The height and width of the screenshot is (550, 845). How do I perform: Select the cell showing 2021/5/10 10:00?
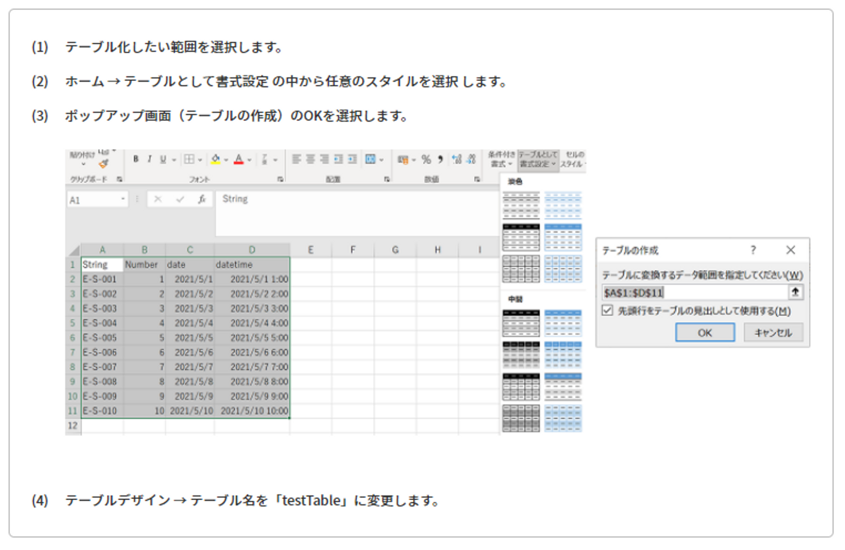pyautogui.click(x=252, y=411)
